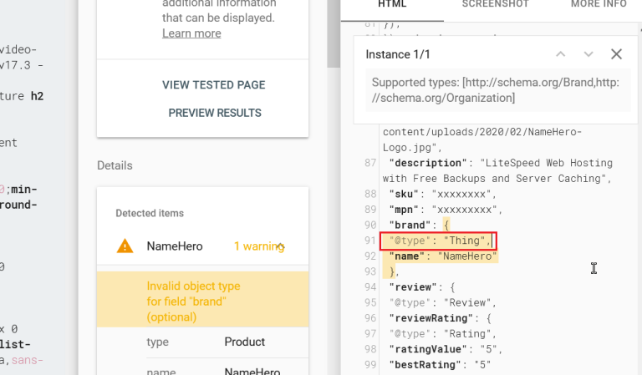Click the "sku" code line
This screenshot has width=642, height=375.
tap(442, 194)
